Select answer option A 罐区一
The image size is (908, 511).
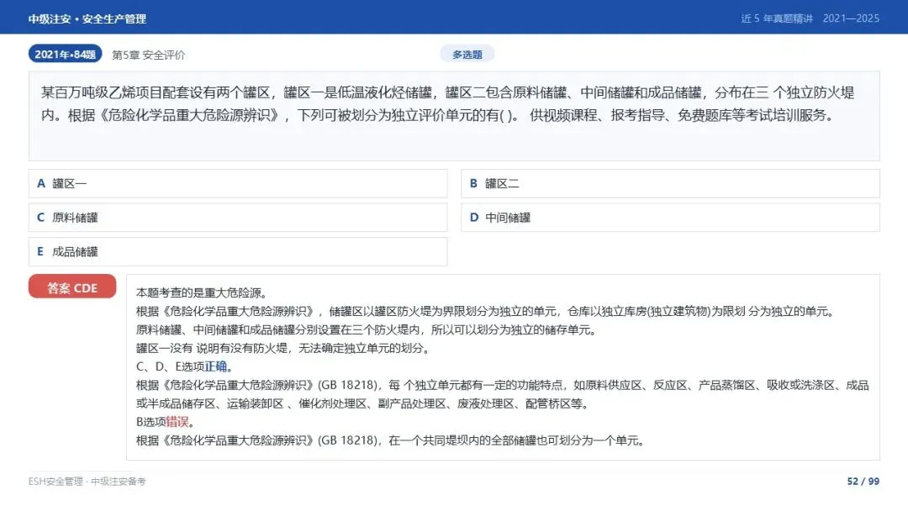tap(238, 183)
